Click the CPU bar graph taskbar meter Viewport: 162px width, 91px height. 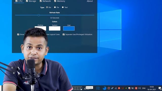point(77,88)
